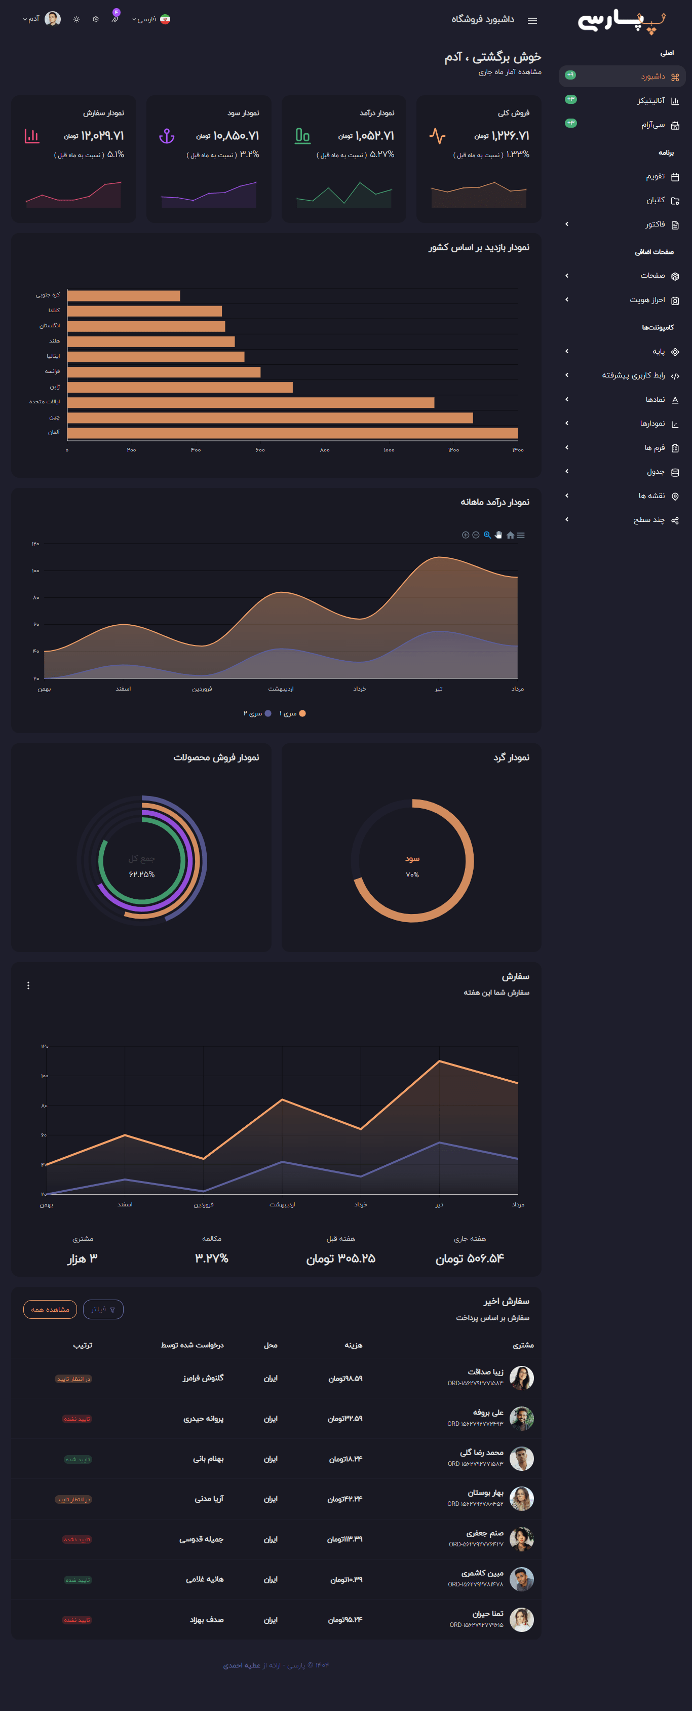Open the تقویم sidebar menu item
The width and height of the screenshot is (692, 1711).
(x=622, y=177)
